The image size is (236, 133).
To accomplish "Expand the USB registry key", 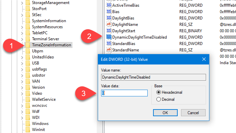I will [22, 63].
